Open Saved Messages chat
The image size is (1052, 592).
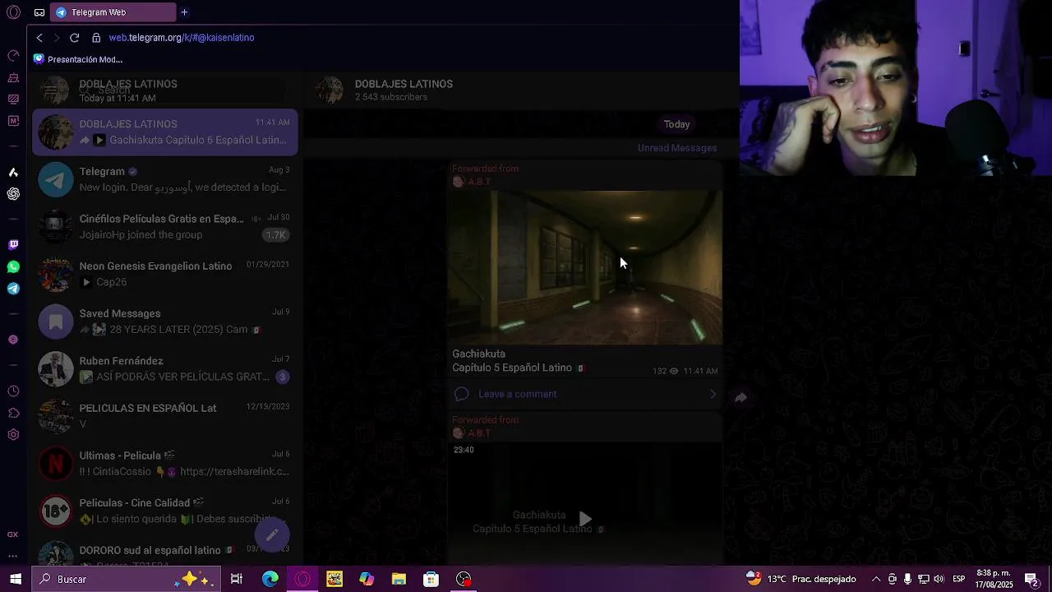pos(164,321)
